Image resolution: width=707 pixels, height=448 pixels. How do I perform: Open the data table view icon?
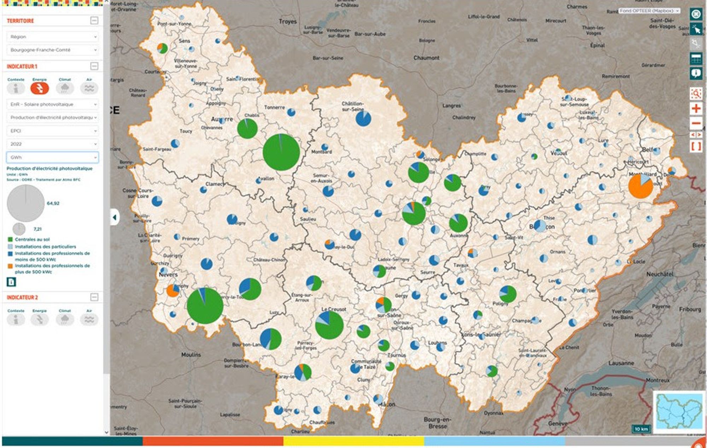click(x=696, y=59)
